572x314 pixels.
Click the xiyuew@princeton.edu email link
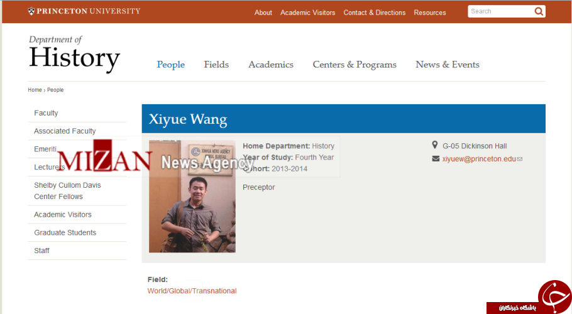pos(479,159)
